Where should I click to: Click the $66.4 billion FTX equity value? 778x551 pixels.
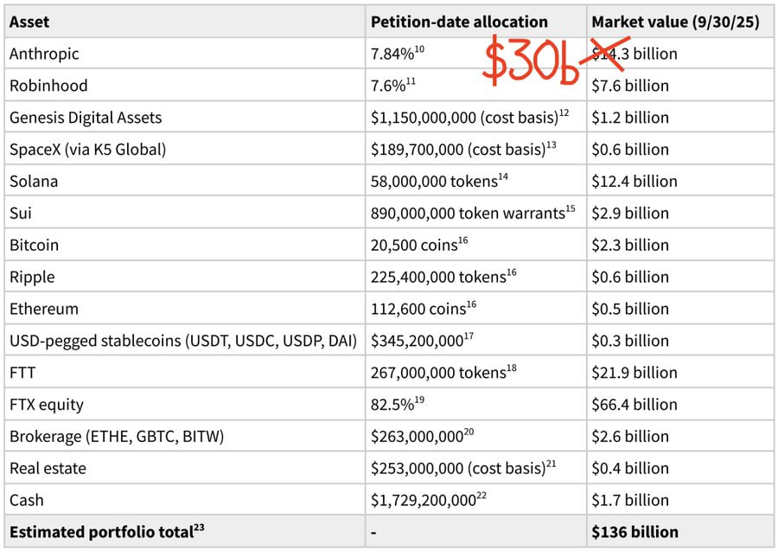click(635, 405)
